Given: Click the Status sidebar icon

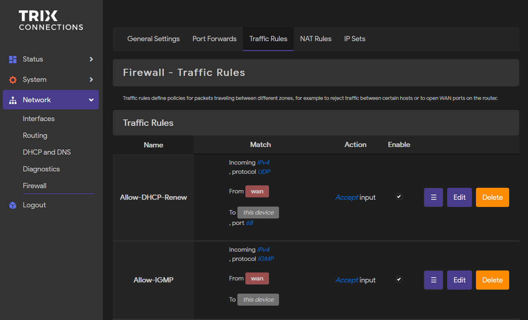Looking at the screenshot, I should point(12,59).
